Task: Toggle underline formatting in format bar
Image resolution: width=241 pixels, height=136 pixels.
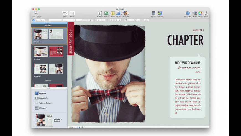Action: [104, 20]
